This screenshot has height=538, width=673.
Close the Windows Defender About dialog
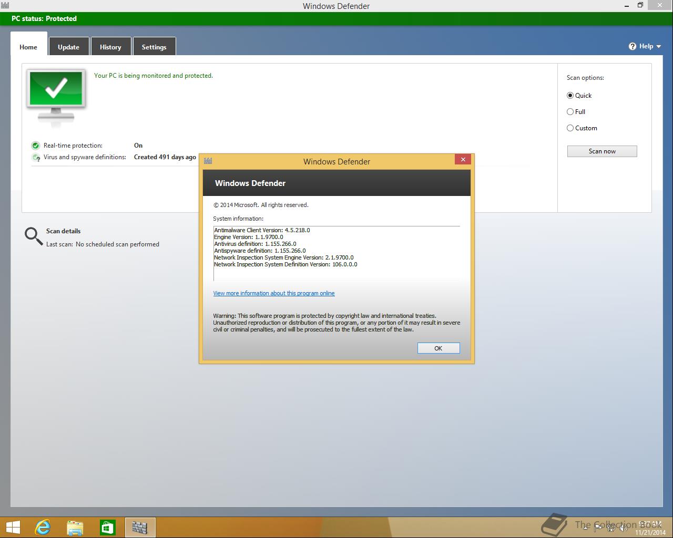pos(463,159)
